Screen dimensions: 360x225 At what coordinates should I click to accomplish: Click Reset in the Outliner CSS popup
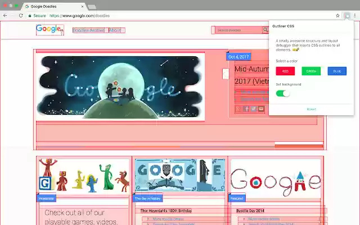pos(311,109)
